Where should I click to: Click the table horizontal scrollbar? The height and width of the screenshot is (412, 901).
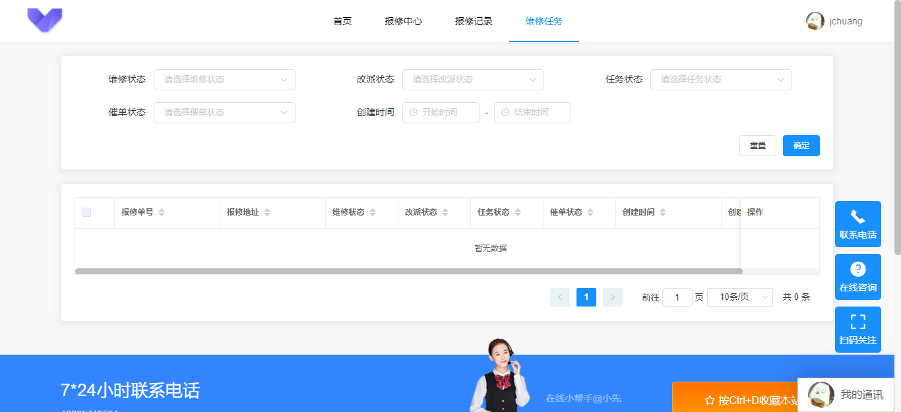[x=409, y=271]
